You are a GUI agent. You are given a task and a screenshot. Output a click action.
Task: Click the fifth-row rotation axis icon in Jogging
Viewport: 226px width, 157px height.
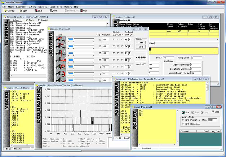pyautogui.click(x=61, y=67)
